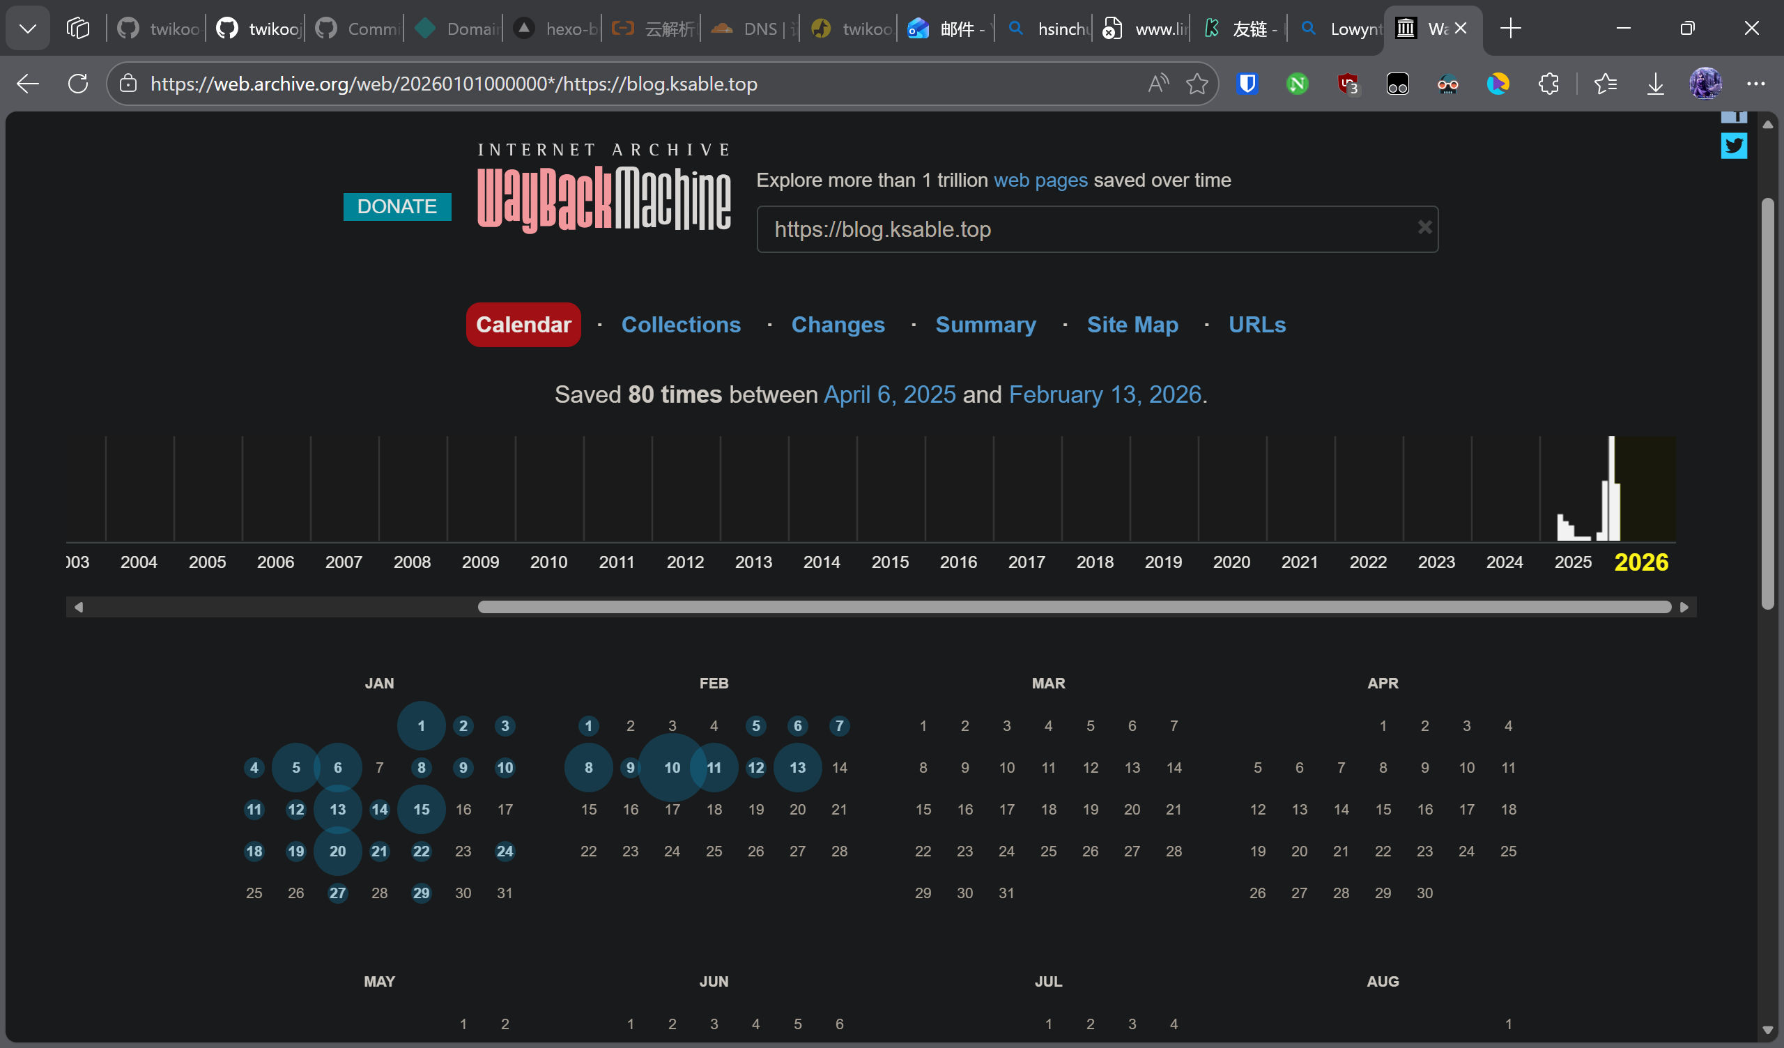The height and width of the screenshot is (1048, 1784).
Task: Open the Bitwarden extension icon
Action: coord(1247,84)
